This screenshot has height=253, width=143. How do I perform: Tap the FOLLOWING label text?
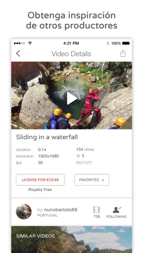[117, 217]
